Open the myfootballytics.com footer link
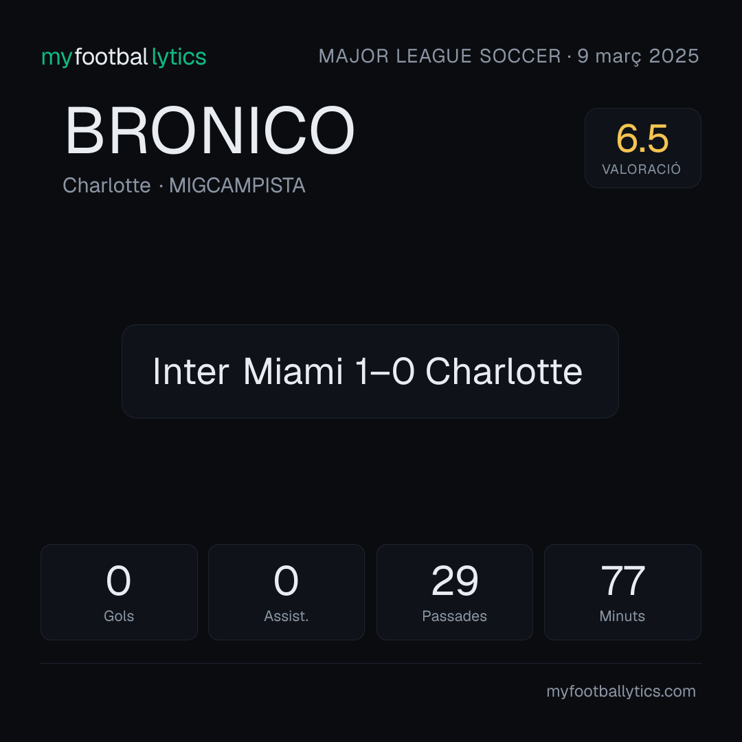The image size is (742, 742). point(621,691)
